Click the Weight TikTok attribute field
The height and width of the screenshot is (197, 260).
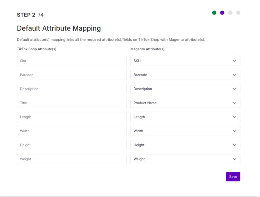click(72, 159)
